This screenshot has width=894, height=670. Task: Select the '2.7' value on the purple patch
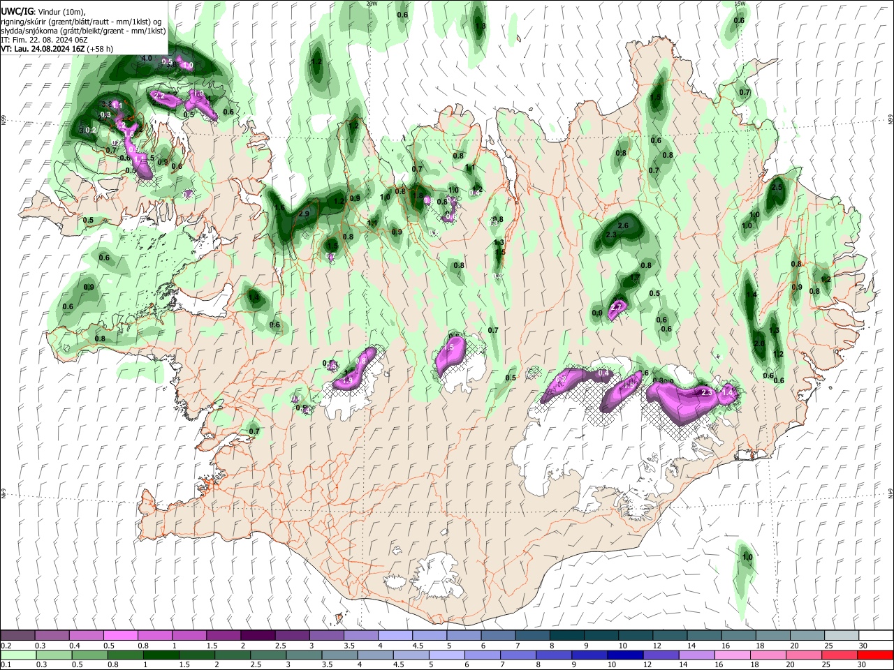click(616, 307)
